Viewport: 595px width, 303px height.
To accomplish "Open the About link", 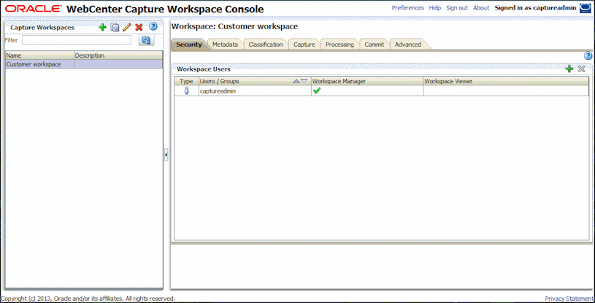I will (481, 8).
